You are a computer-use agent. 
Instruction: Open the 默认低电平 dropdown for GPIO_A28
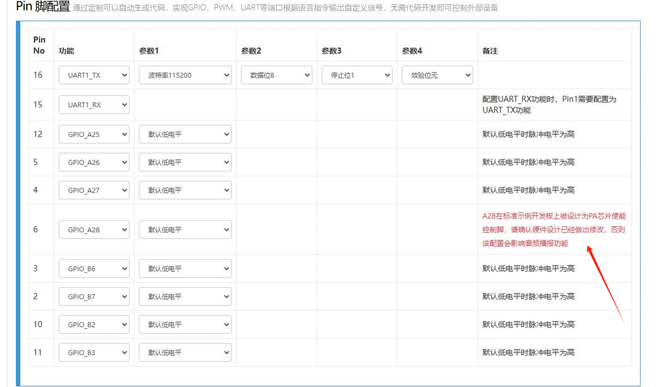coord(185,230)
